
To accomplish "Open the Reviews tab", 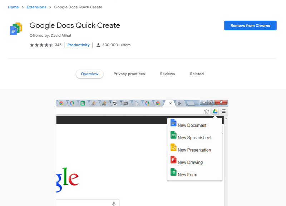I will click(167, 74).
